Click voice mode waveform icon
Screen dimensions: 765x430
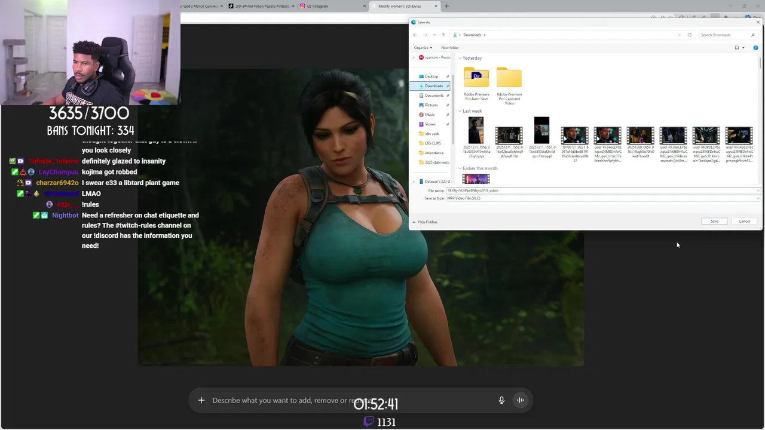(521, 400)
